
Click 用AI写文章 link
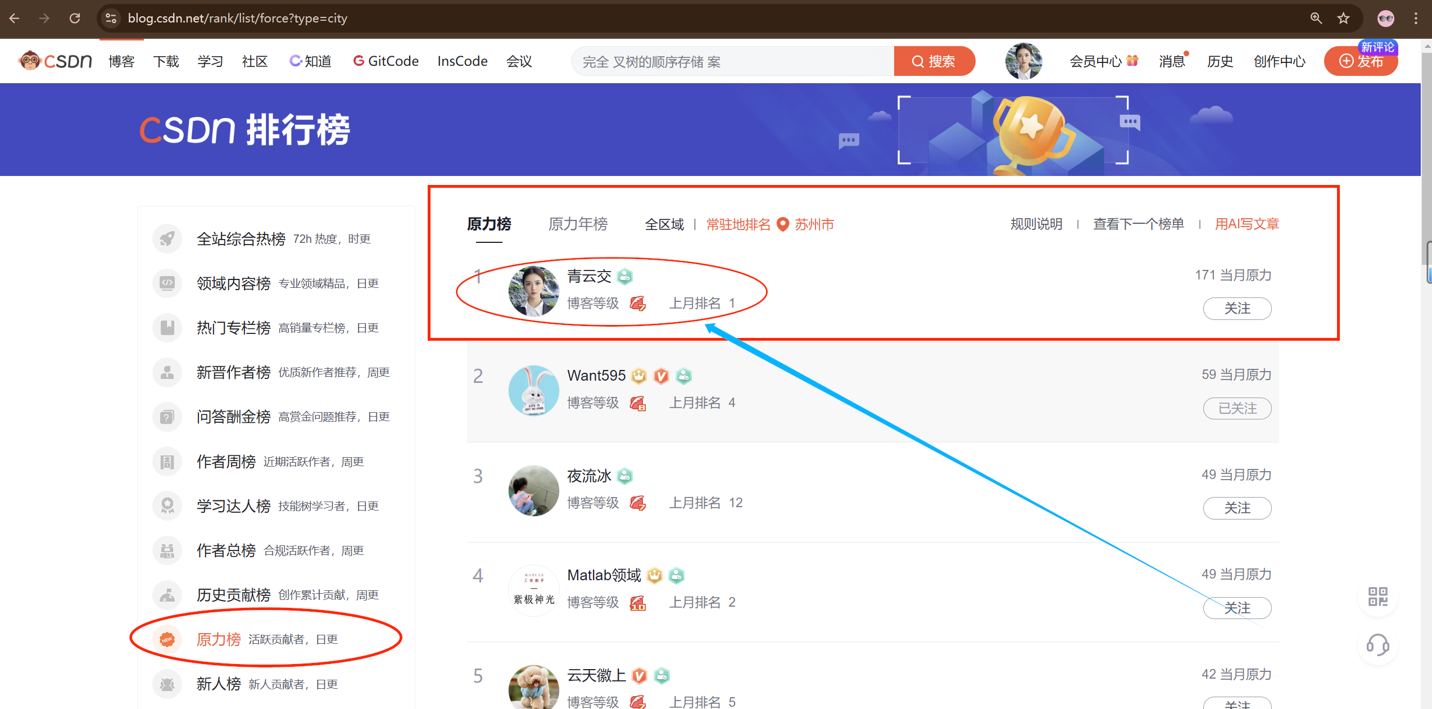pos(1247,224)
